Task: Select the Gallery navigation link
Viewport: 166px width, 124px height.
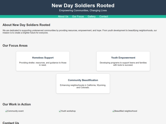Action: point(92,17)
